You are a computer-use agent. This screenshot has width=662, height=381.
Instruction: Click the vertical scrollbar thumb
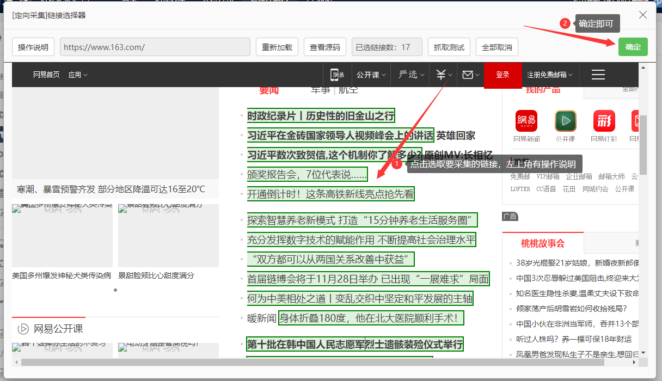tap(643, 144)
